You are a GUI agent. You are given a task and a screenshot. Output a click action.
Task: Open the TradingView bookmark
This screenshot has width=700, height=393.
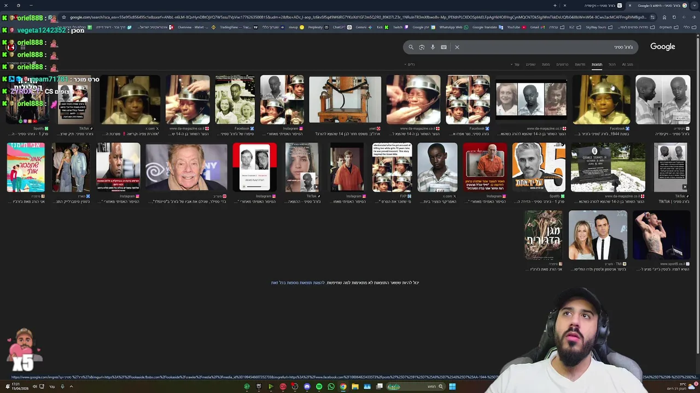click(x=238, y=27)
